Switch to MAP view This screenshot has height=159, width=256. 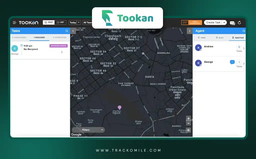[x=49, y=22]
